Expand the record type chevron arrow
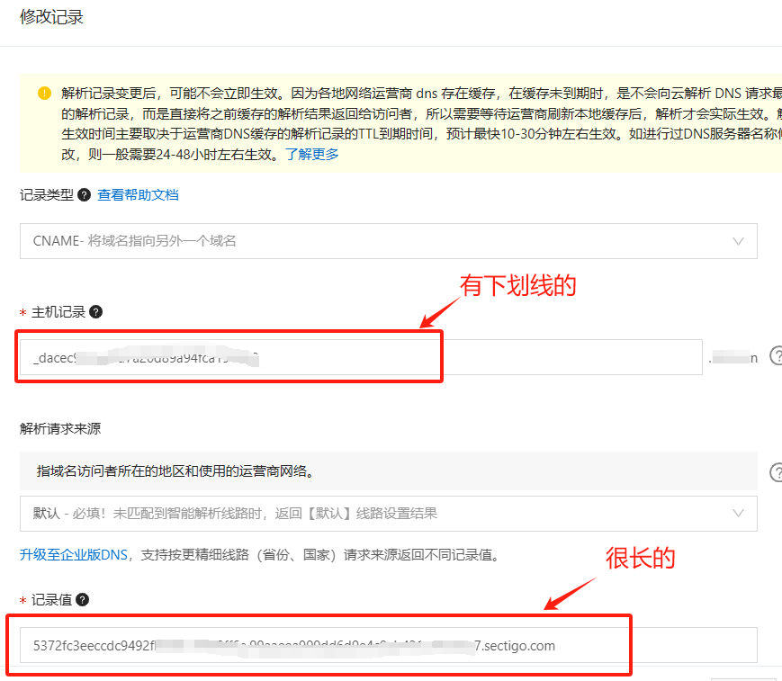 pyautogui.click(x=738, y=241)
